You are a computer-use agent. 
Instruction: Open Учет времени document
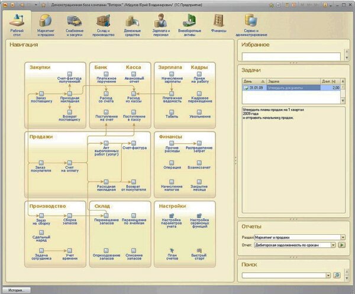pyautogui.click(x=70, y=254)
